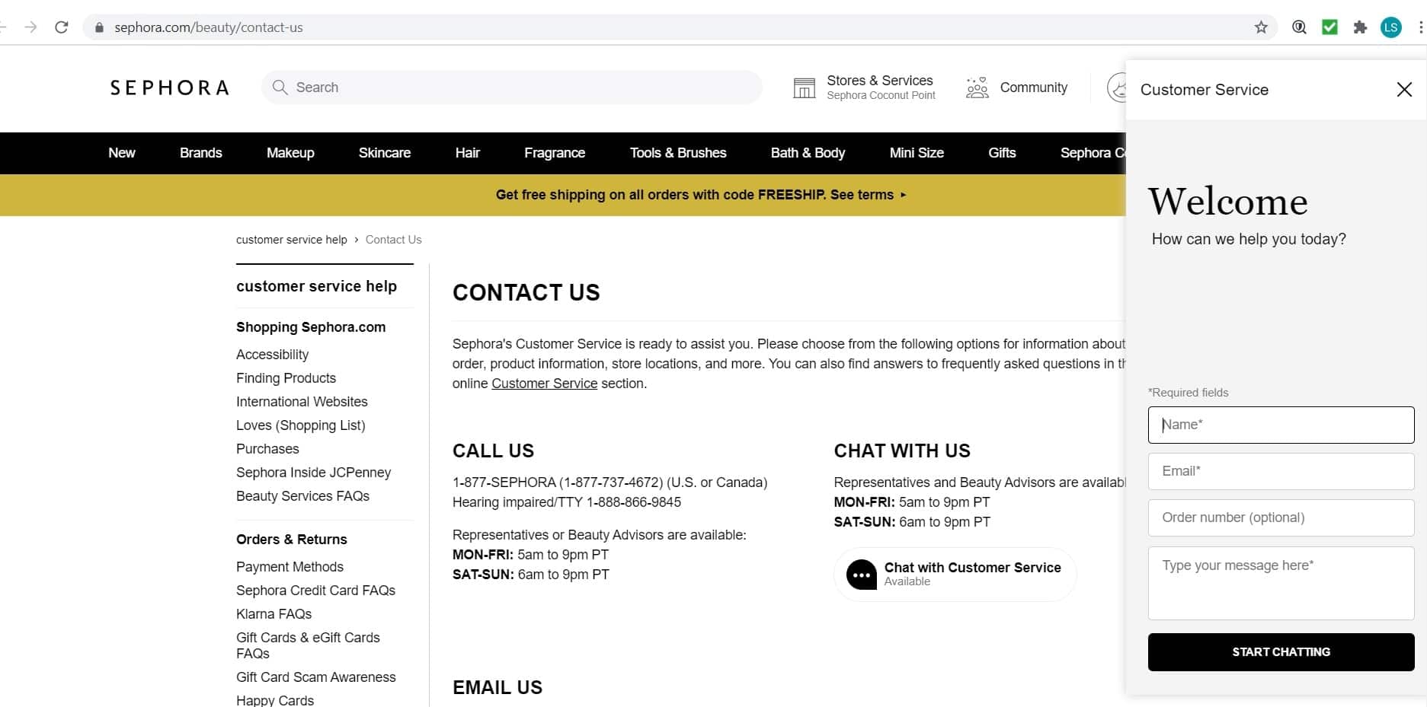Open the Hair menu

468,153
